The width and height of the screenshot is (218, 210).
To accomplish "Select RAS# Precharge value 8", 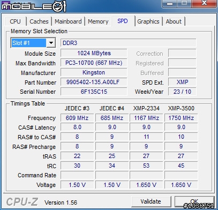I will 77,146.
